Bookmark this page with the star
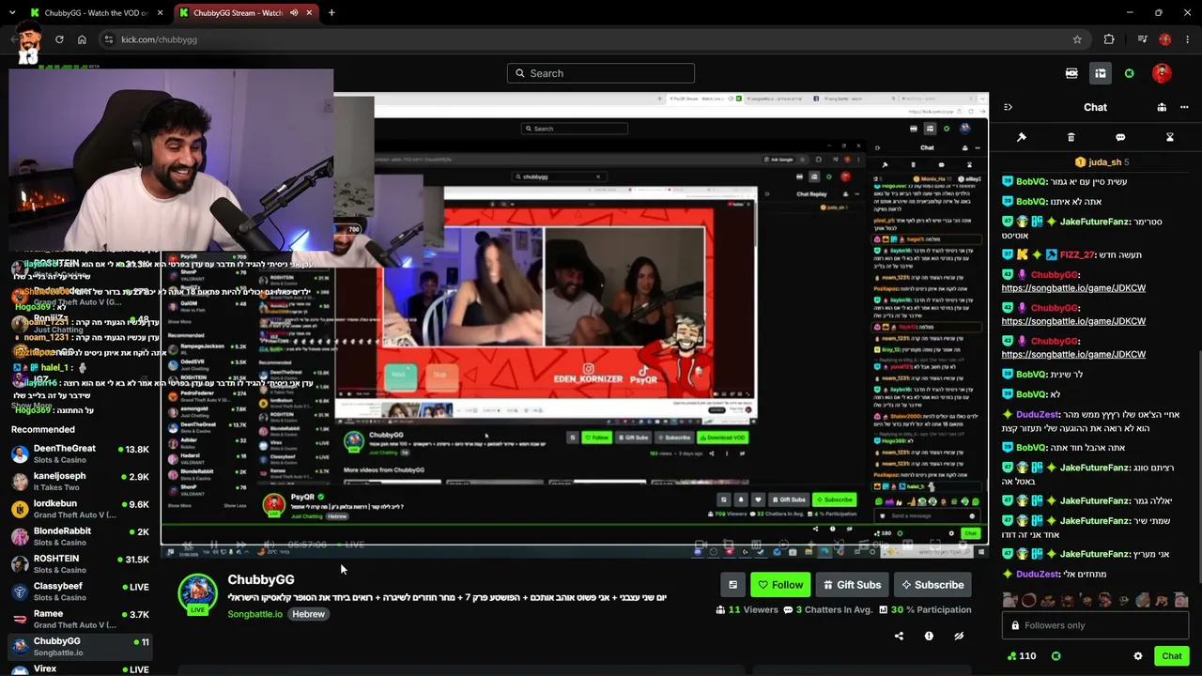The image size is (1202, 676). 1077,39
